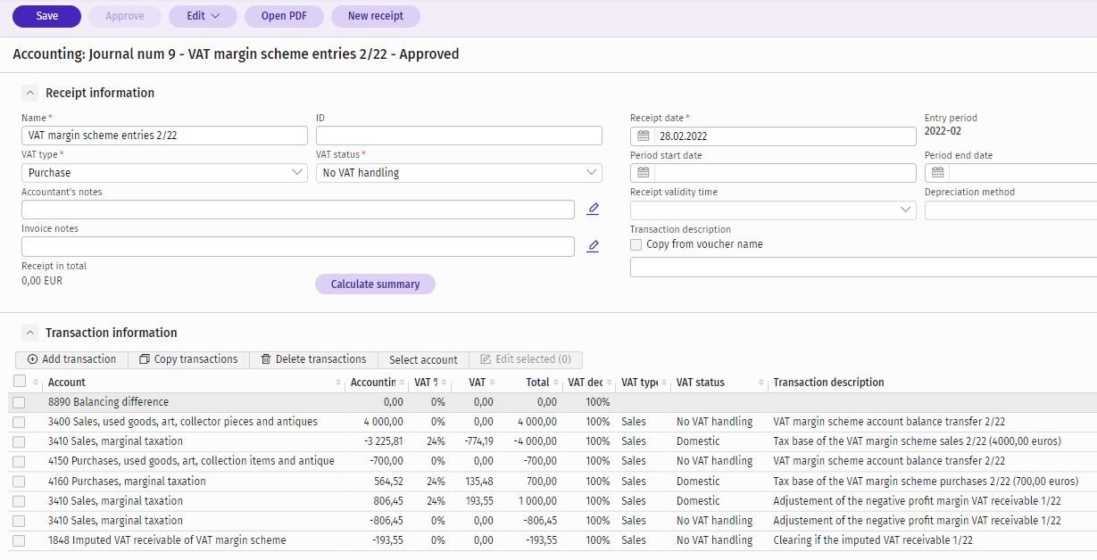Click Copy transactions in the toolbar
1097x560 pixels.
188,359
